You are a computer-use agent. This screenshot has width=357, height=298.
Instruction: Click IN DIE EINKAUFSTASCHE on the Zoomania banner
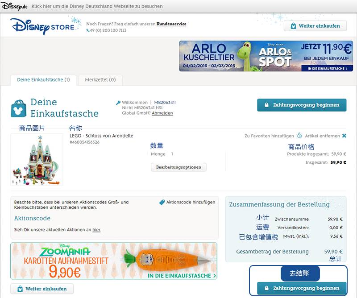[182, 276]
